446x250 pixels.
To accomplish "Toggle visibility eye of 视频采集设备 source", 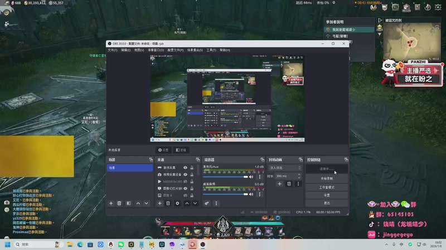I will (185, 174).
